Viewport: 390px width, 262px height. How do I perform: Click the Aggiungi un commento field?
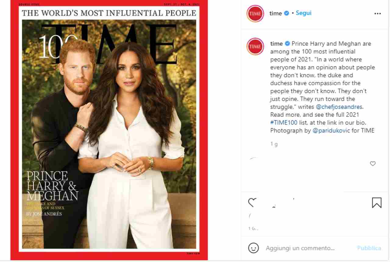click(300, 248)
